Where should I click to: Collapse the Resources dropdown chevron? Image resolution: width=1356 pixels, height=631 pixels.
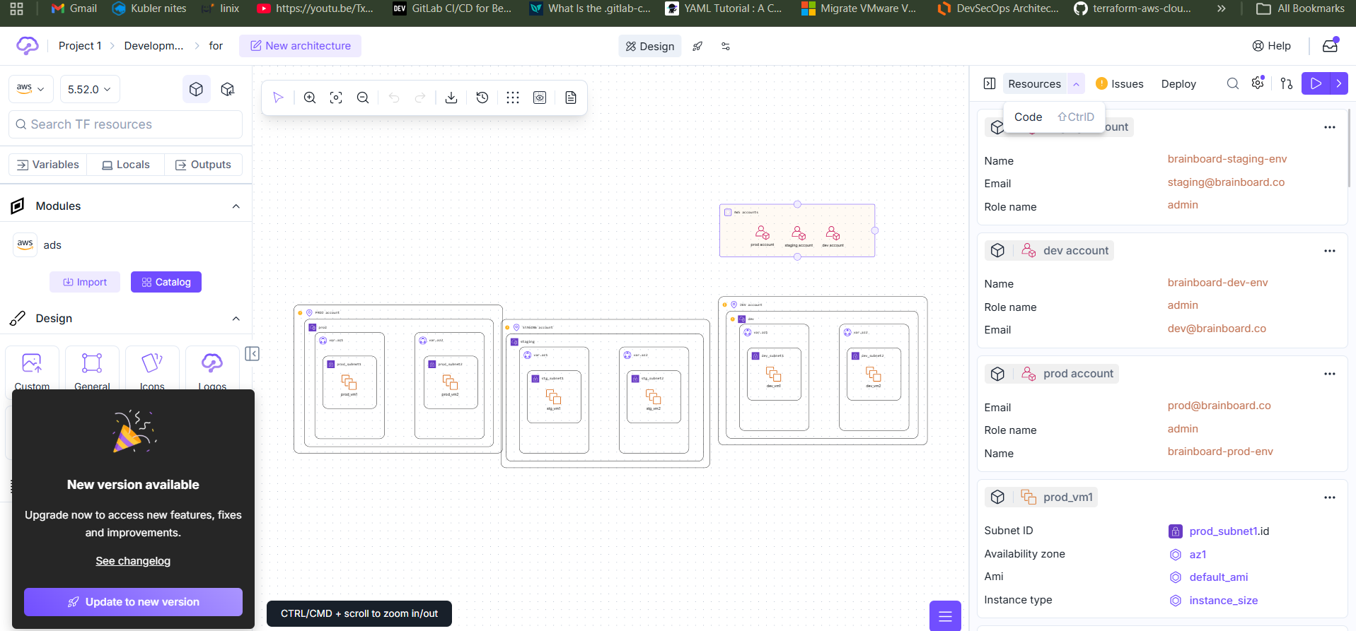pyautogui.click(x=1076, y=83)
